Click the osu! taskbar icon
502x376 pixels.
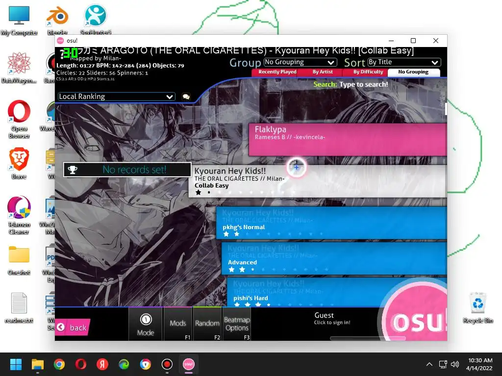(x=189, y=364)
